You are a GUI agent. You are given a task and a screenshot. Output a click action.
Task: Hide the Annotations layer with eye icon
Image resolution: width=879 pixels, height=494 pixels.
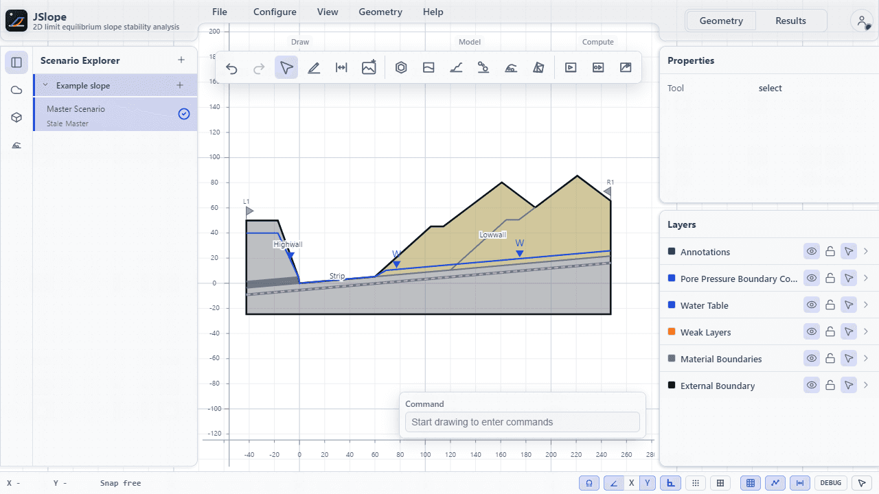pos(812,252)
